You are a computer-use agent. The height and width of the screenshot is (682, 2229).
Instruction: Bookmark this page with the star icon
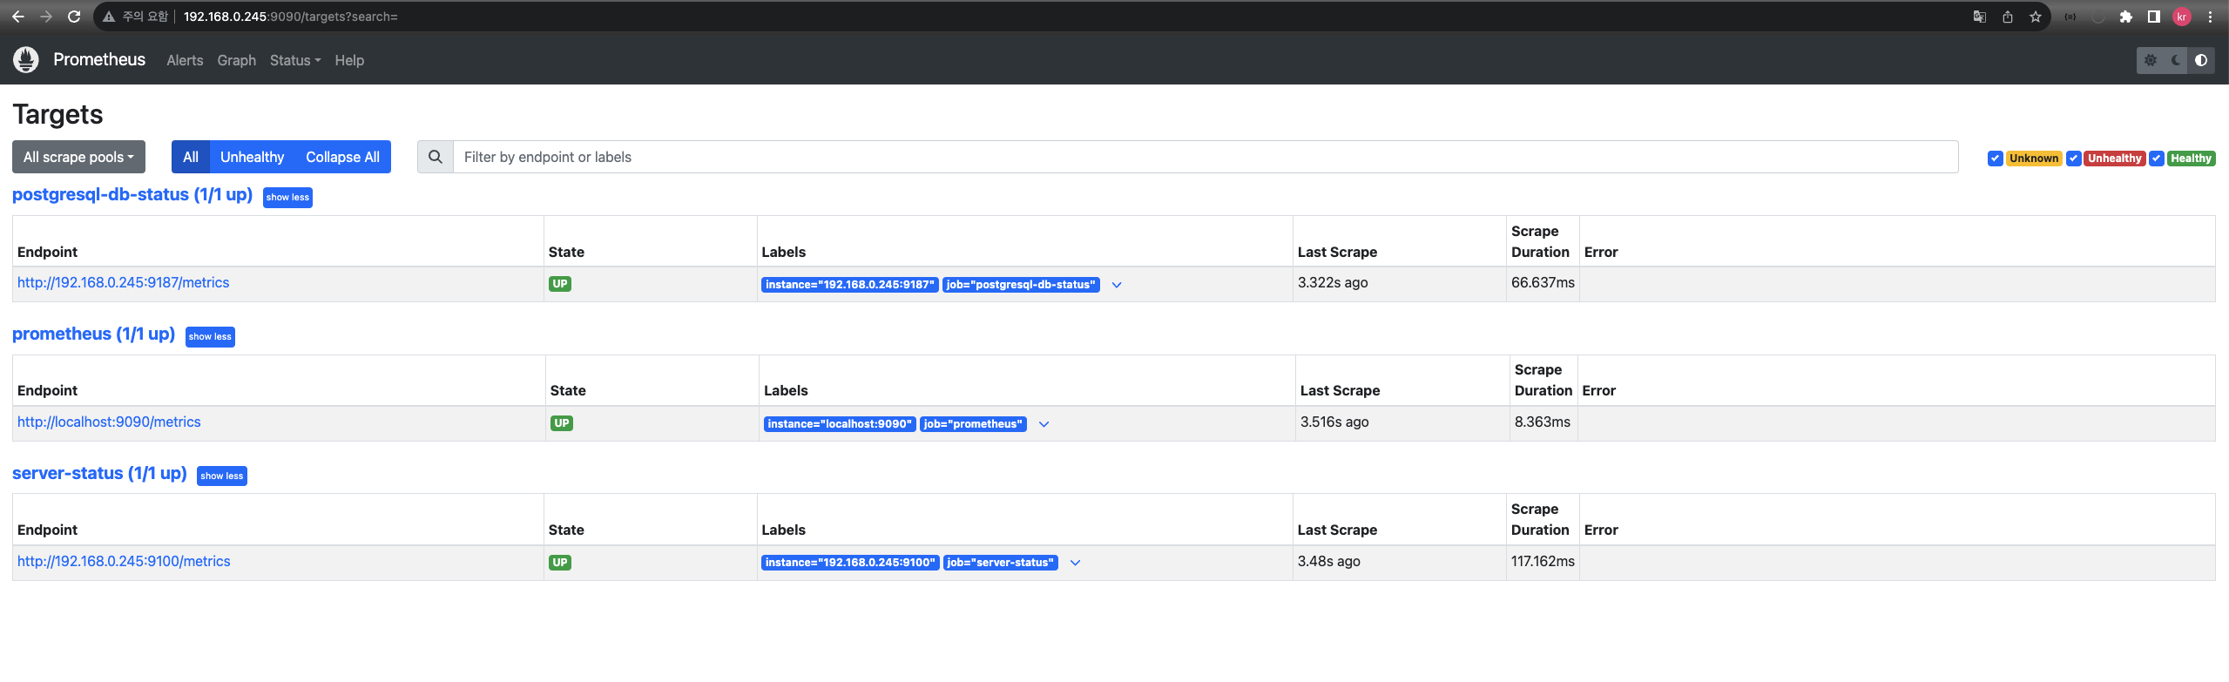coord(2035,17)
